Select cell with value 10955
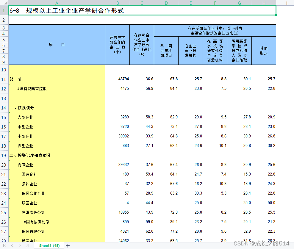This screenshot has width=294, height=249. (117, 212)
